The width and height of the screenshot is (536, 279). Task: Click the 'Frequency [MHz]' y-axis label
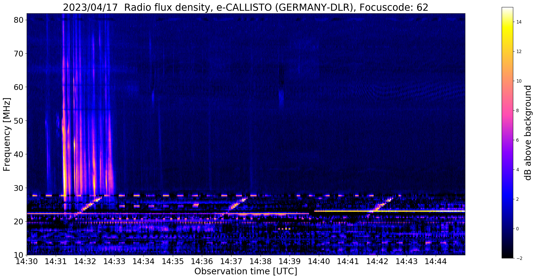coord(7,134)
